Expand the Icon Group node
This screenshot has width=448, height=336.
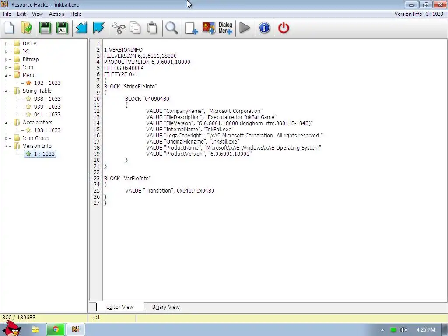[x=6, y=138]
